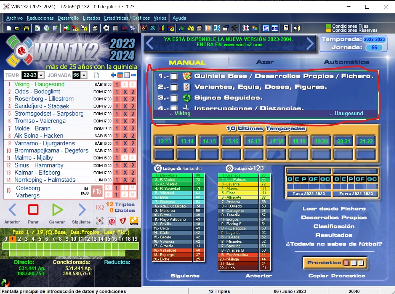The height and width of the screenshot is (294, 395).
Task: Click the hammer tools toolbar icon
Action: (x=235, y=28)
